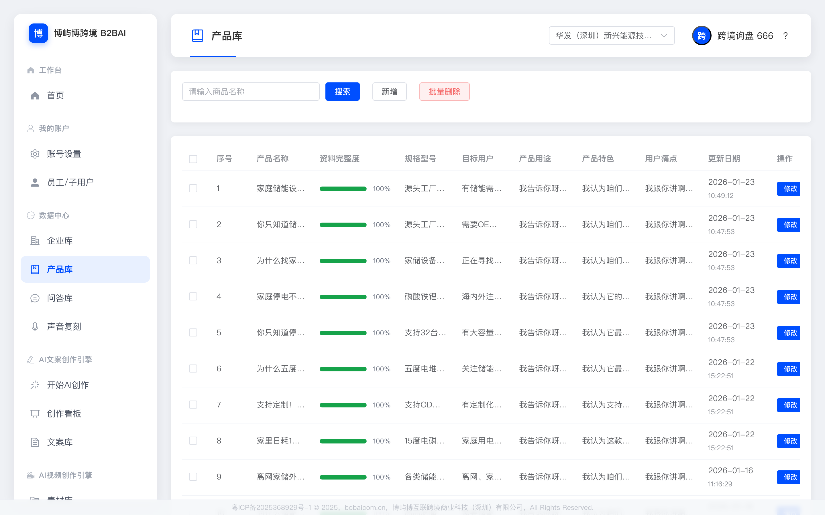Focus the 请输入商品名称 search field
Image resolution: width=825 pixels, height=515 pixels.
(x=251, y=92)
